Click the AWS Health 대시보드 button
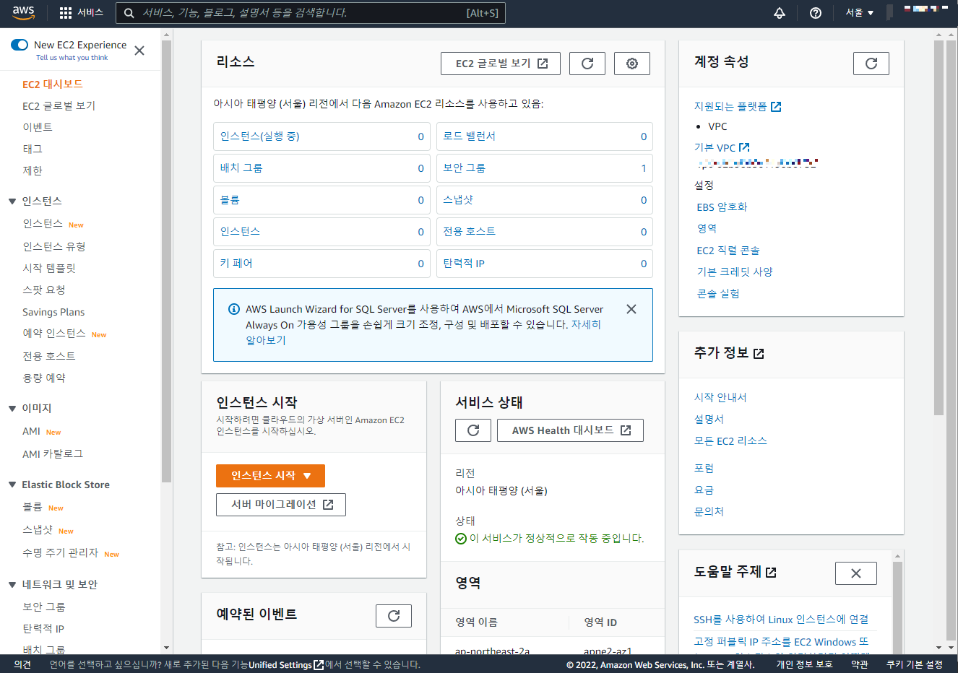Image resolution: width=958 pixels, height=673 pixels. [570, 430]
